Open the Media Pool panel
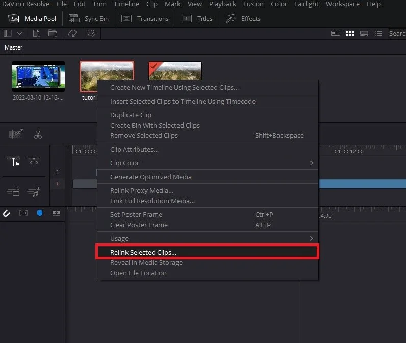The width and height of the screenshot is (406, 343). (x=32, y=19)
